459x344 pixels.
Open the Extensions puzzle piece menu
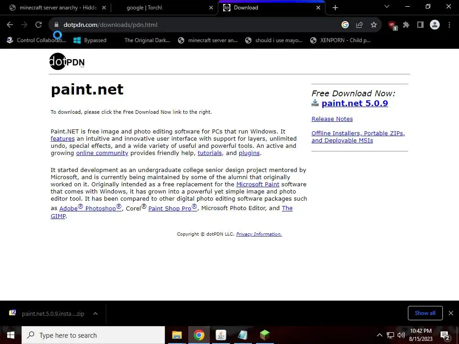(406, 25)
